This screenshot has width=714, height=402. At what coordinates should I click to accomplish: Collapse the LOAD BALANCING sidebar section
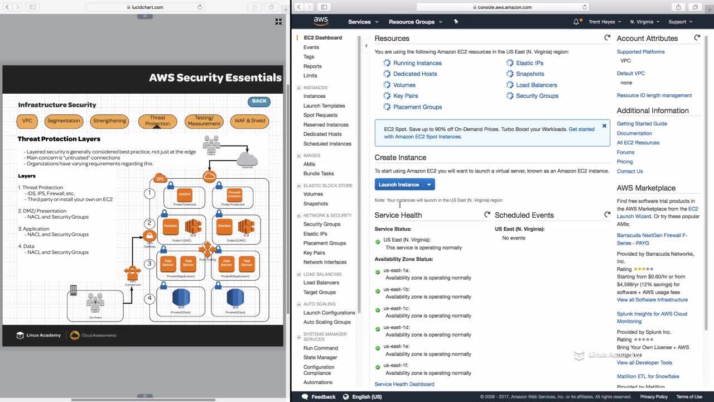pos(299,274)
